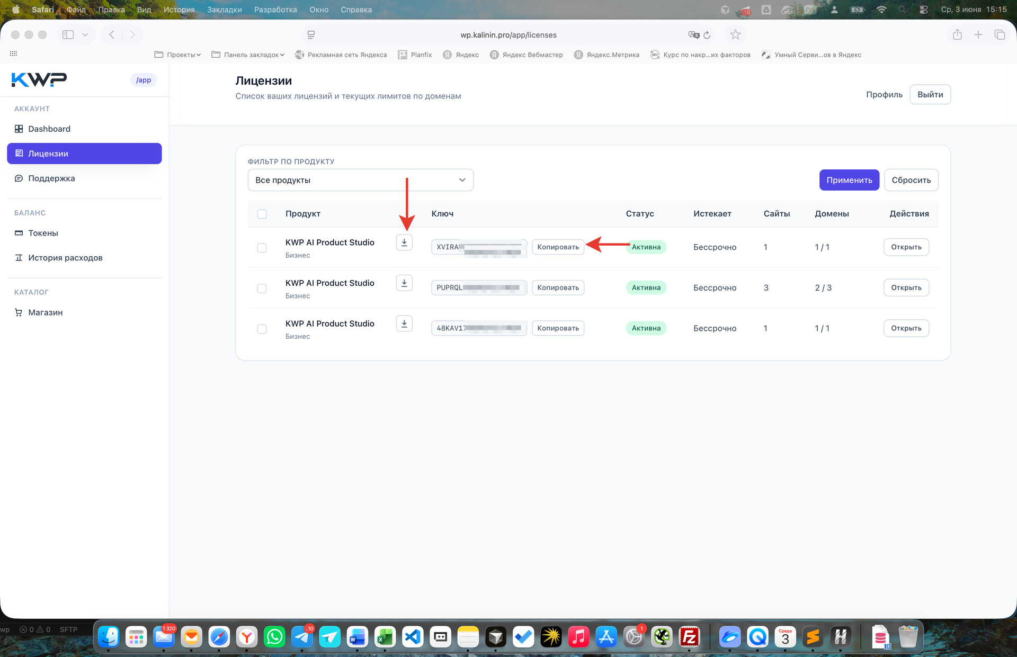Open Planfix bookmark
1017x657 pixels.
coord(415,55)
